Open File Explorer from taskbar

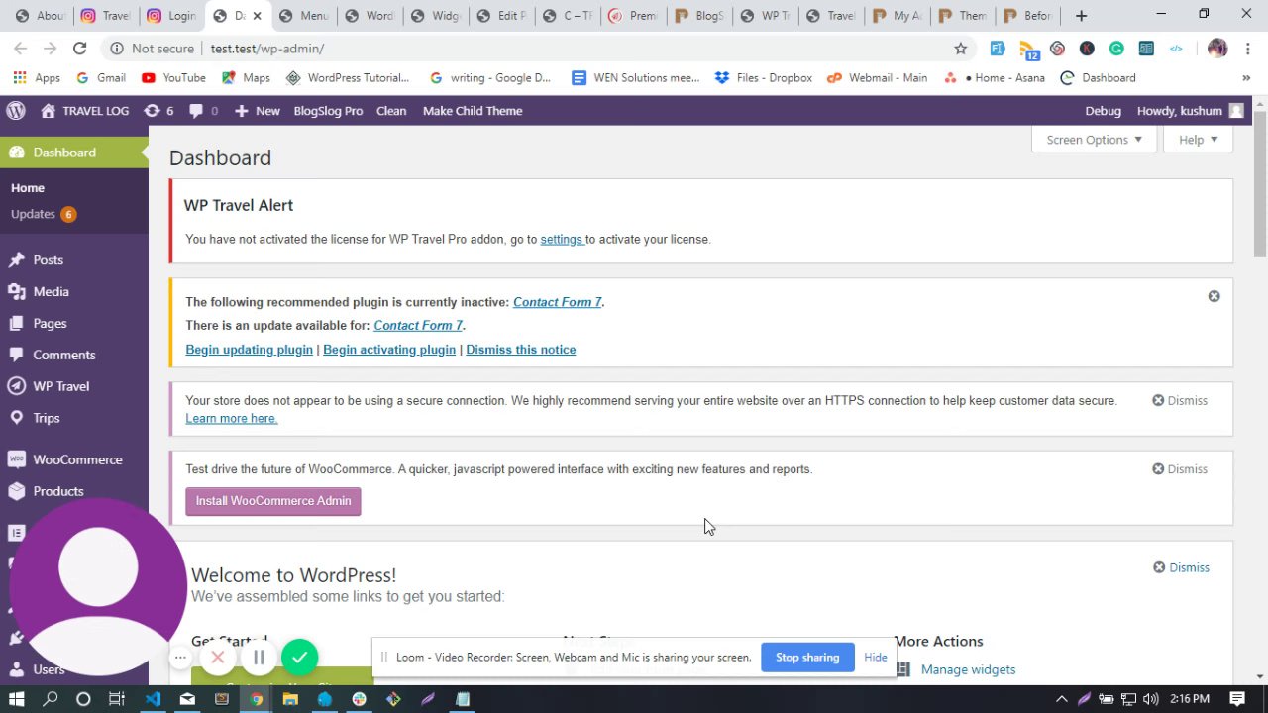click(x=290, y=699)
